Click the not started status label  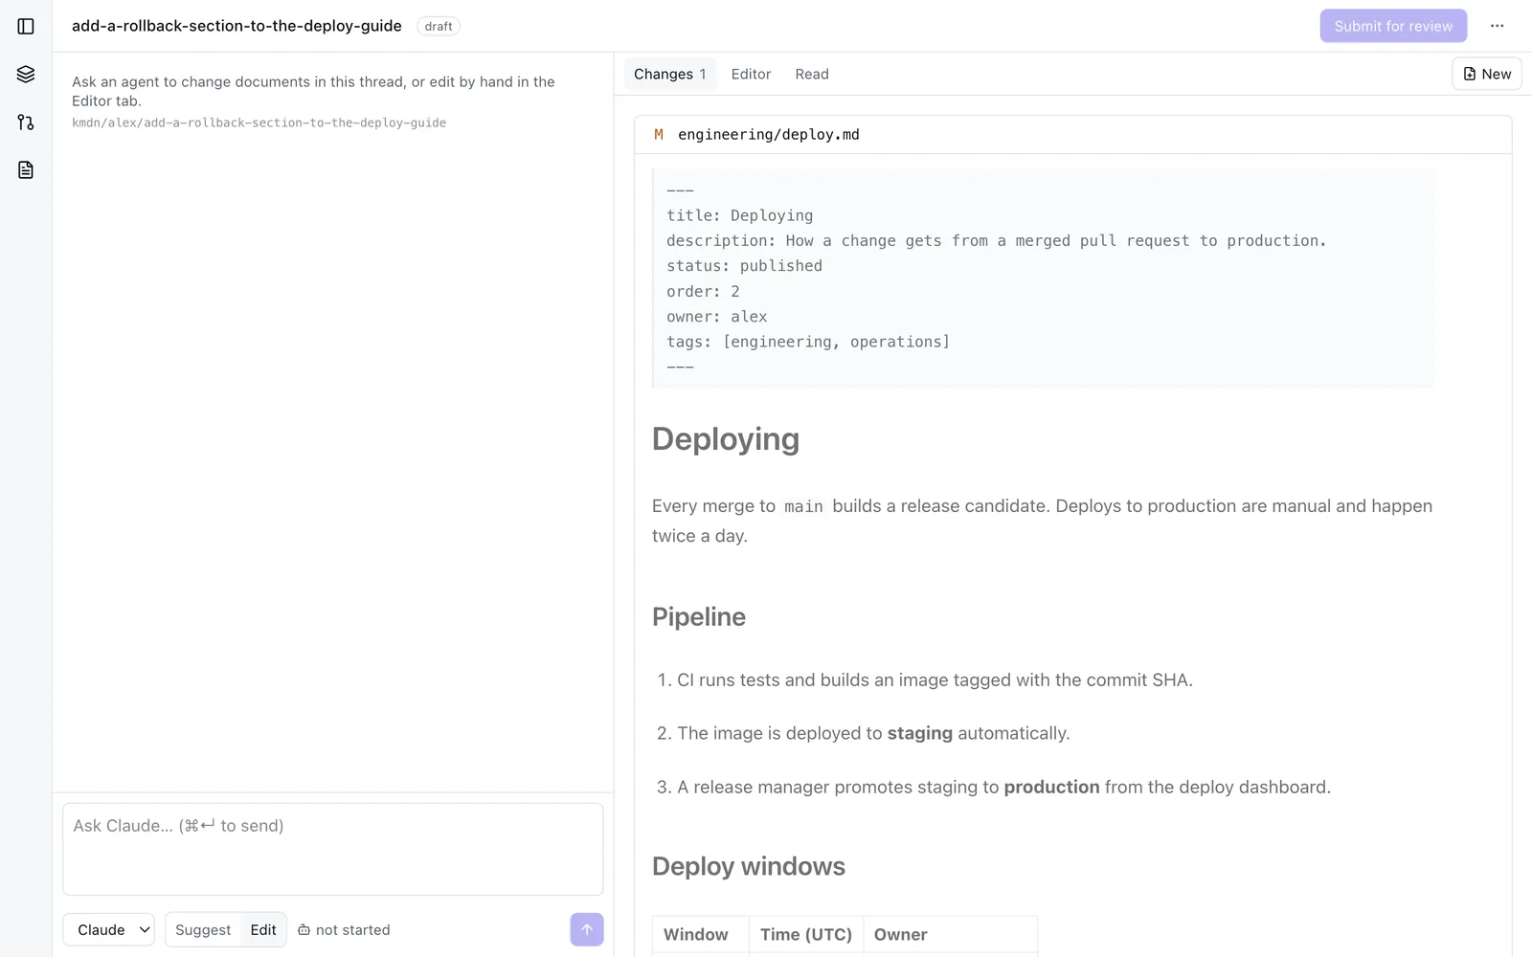click(x=353, y=929)
